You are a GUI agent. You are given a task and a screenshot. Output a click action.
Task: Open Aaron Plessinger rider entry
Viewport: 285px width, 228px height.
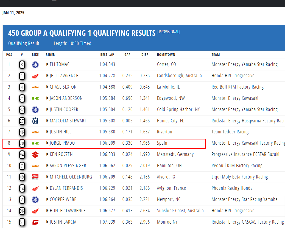(x=68, y=166)
